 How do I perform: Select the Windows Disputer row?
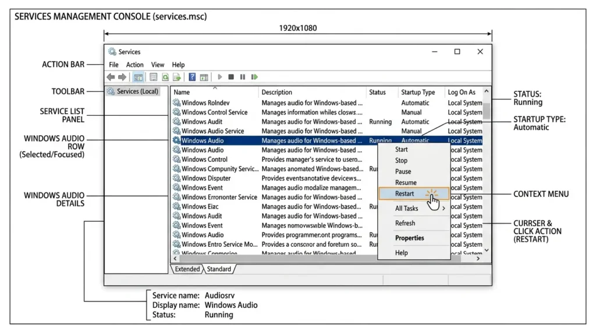[x=327, y=178]
